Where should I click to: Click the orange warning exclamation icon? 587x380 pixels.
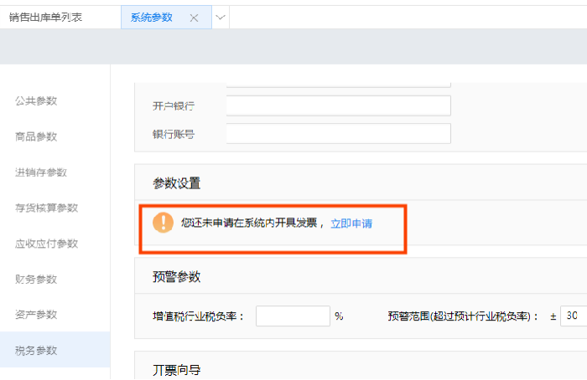(163, 223)
